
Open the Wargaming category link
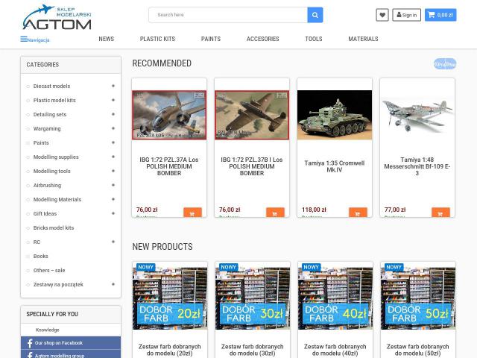click(x=47, y=129)
